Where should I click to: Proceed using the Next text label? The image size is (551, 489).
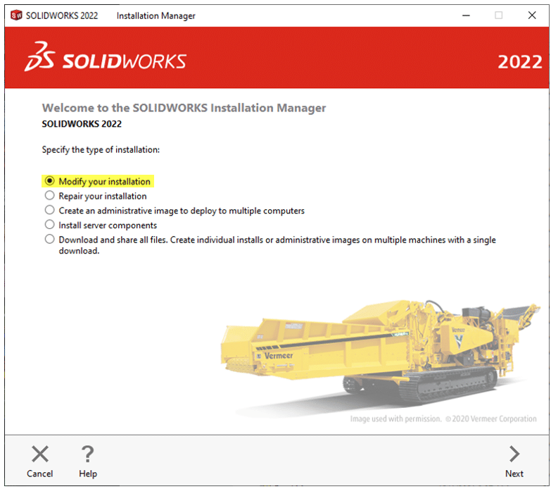(x=514, y=473)
